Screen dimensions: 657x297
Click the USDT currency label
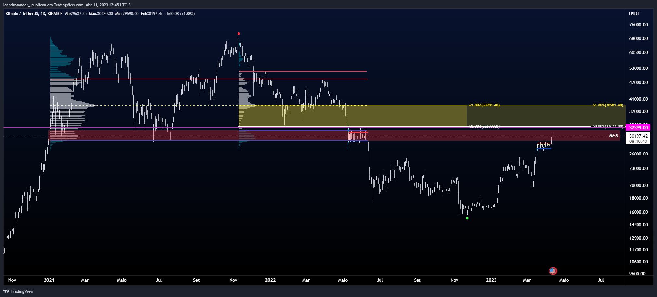coord(634,14)
